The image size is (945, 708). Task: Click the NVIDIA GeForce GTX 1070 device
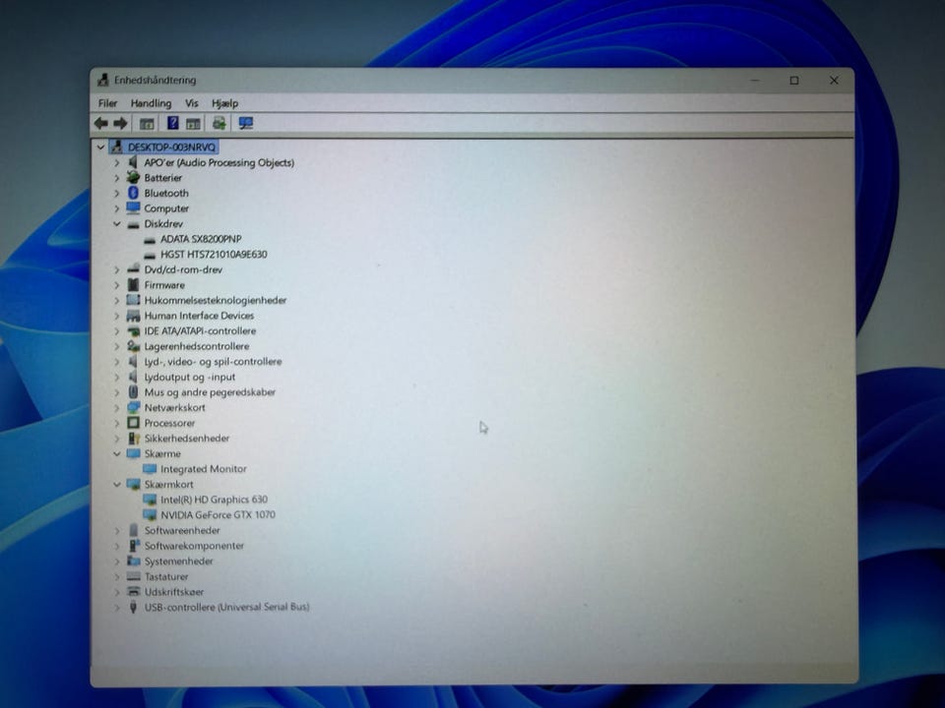tap(218, 514)
